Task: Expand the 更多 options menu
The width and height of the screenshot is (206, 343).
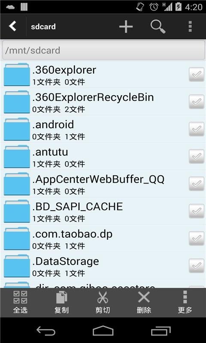Action: click(185, 302)
